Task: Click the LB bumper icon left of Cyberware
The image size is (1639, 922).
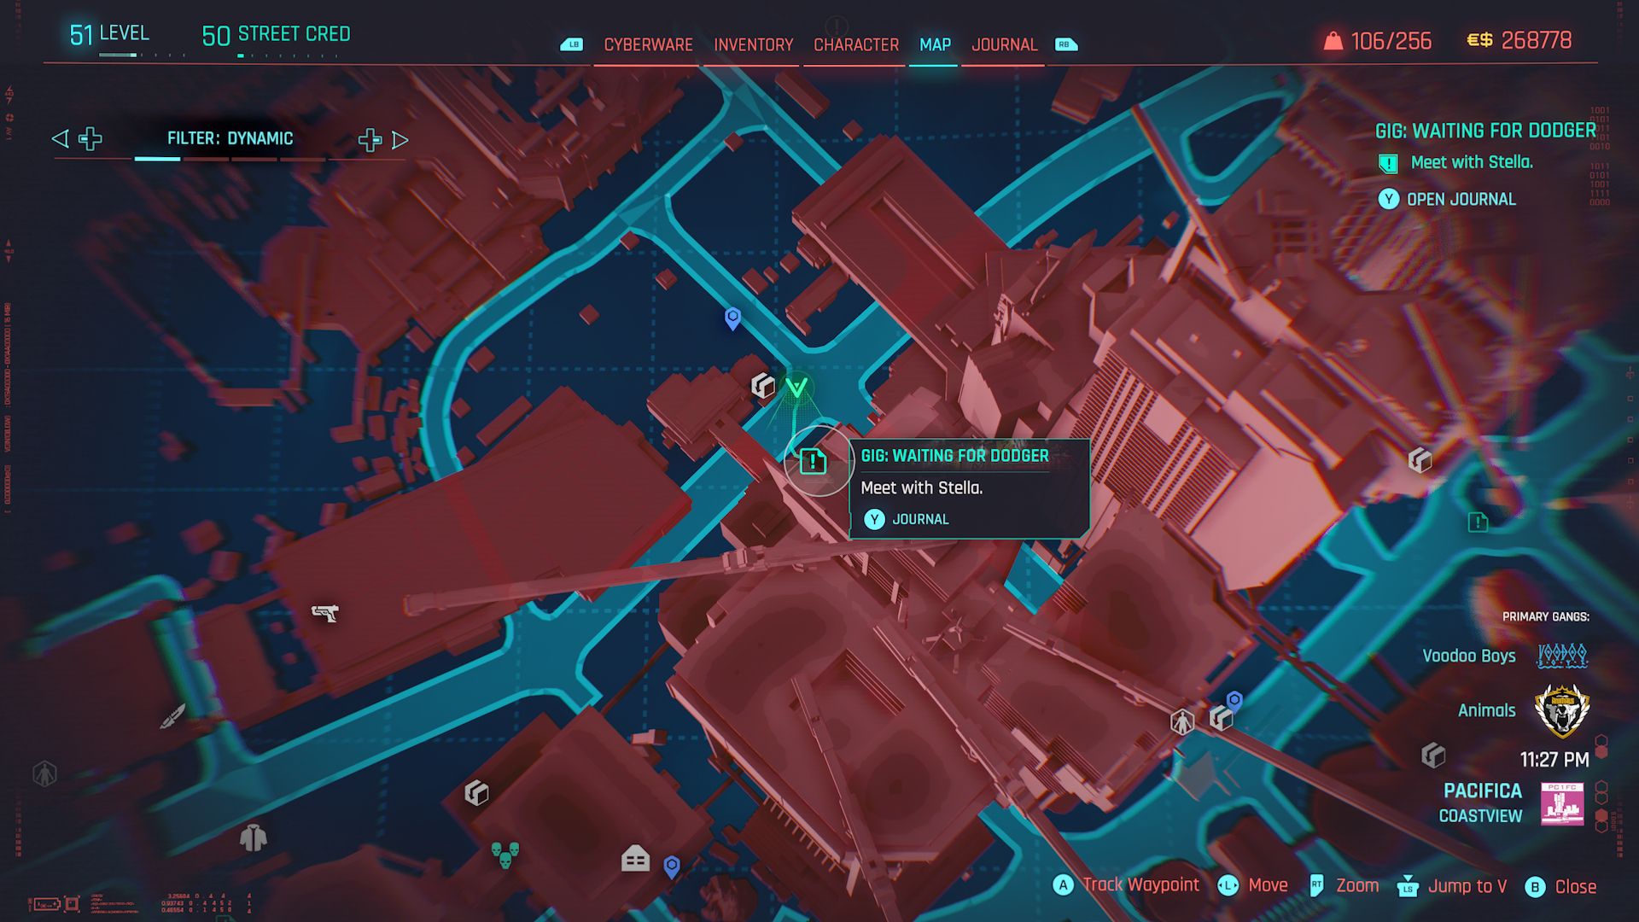Action: click(x=571, y=44)
